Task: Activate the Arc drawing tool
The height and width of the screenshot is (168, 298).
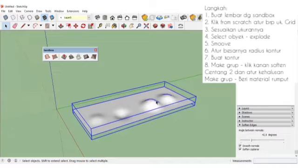Action: tap(35, 26)
